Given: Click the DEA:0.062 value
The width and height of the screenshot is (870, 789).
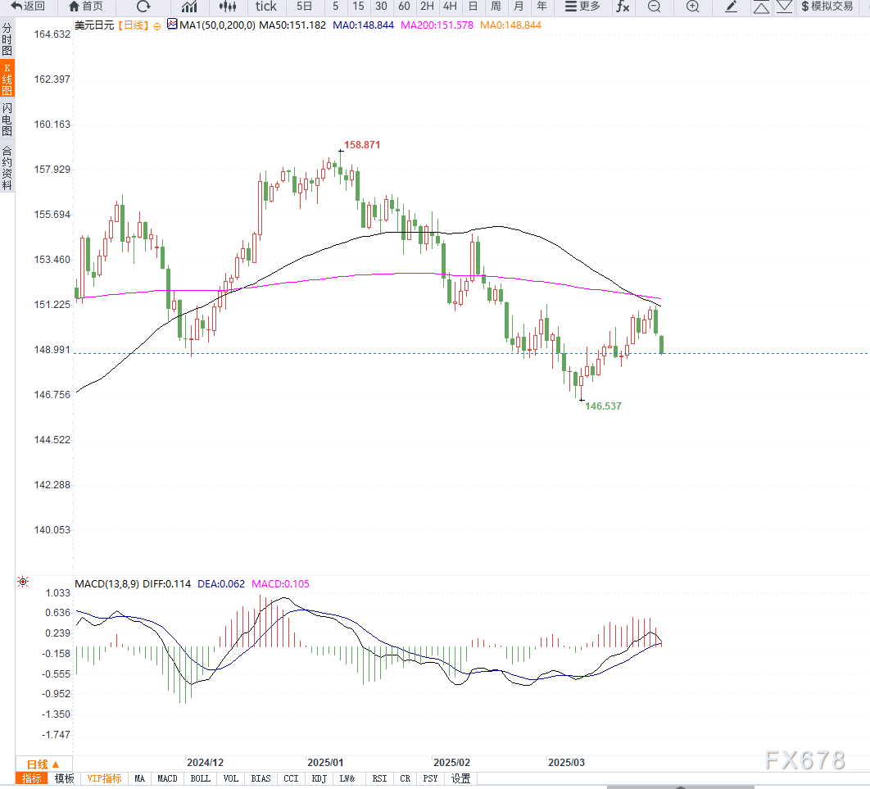Looking at the screenshot, I should click(221, 583).
